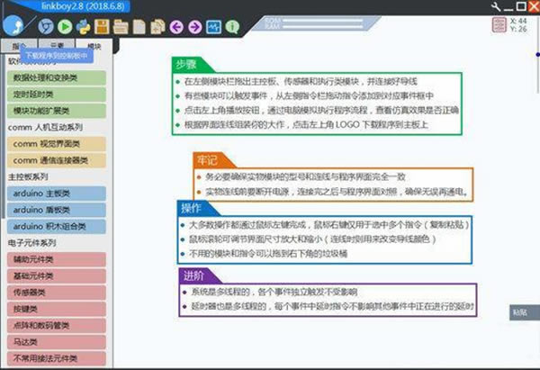Screen dimensions: 540x370
Task: Click the linkboy2.8 (2018.6.8) title label
Action: [81, 6]
